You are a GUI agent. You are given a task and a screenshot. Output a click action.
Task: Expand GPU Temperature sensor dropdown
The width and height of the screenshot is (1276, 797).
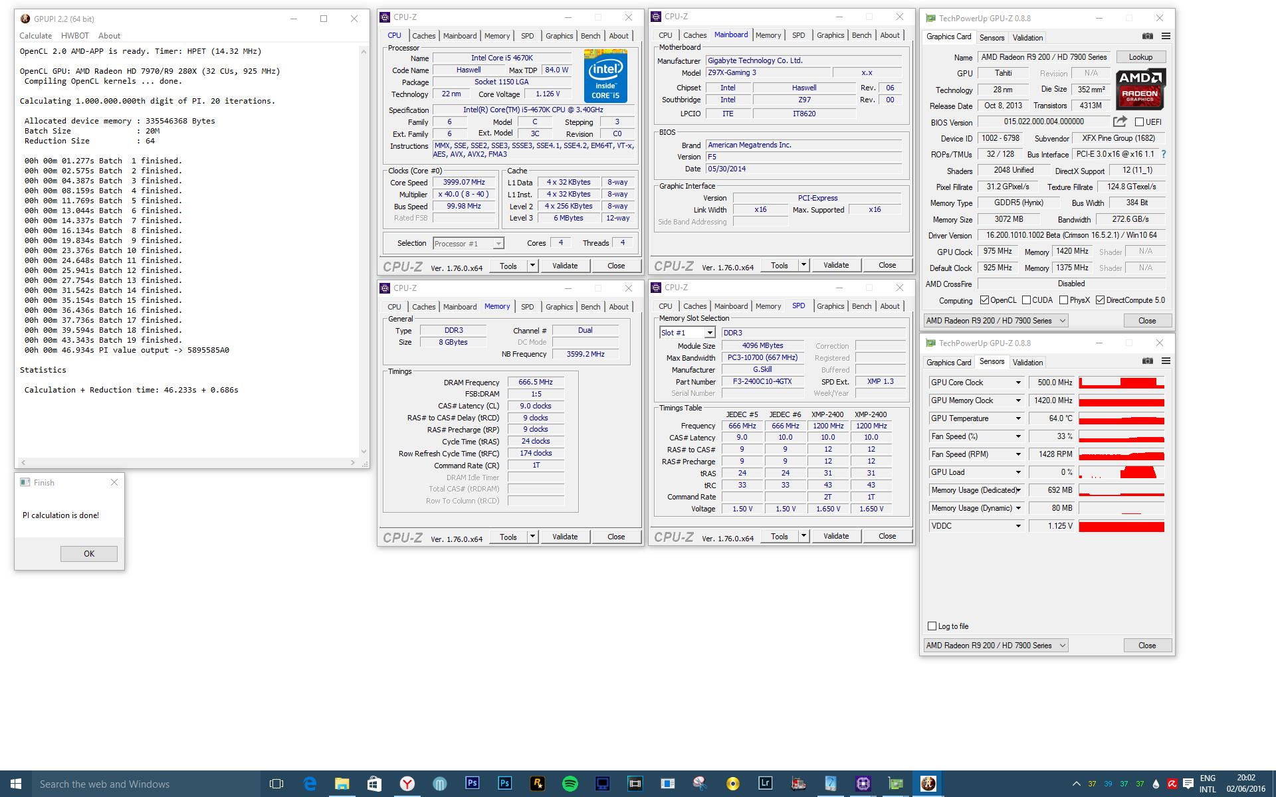(x=1017, y=418)
